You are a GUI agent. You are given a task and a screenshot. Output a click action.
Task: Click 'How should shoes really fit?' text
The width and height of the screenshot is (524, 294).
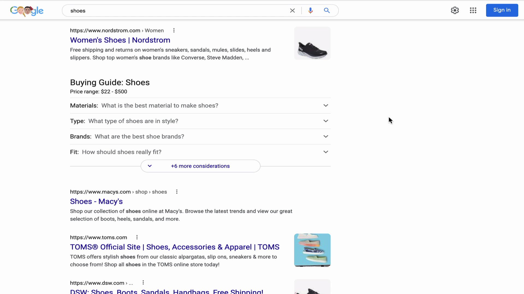(122, 152)
